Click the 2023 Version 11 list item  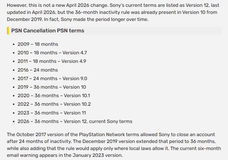pyautogui.click(x=52, y=113)
